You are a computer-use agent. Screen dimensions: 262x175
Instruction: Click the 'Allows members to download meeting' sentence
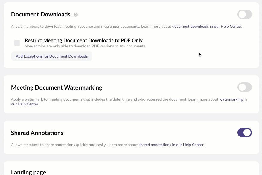75,26
